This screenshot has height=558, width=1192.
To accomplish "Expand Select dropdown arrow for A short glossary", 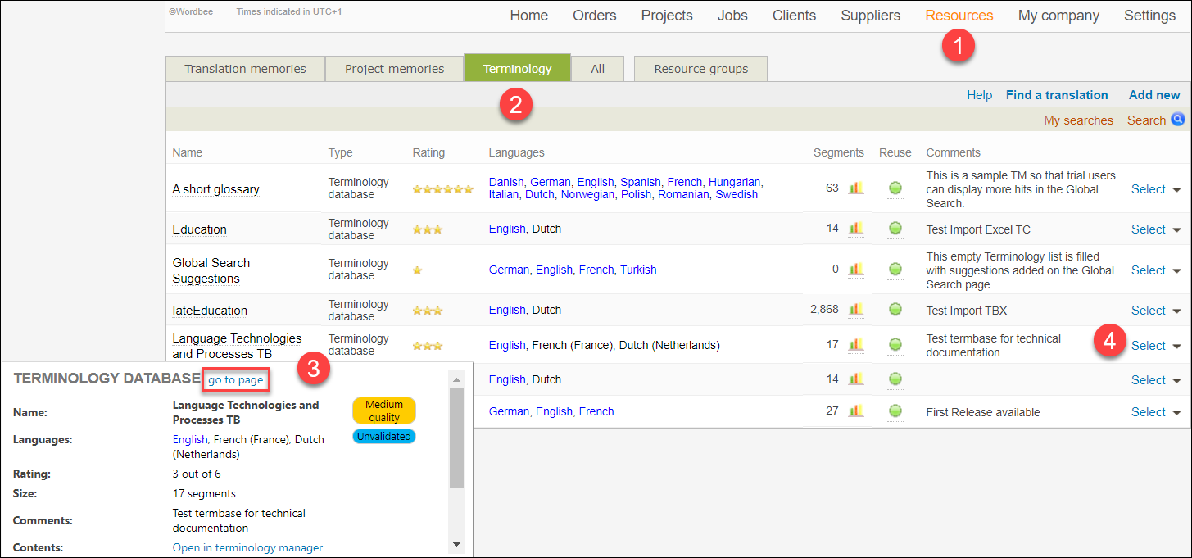I will (x=1176, y=190).
